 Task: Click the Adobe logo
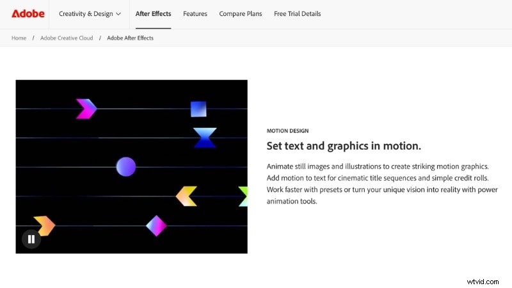pyautogui.click(x=28, y=13)
